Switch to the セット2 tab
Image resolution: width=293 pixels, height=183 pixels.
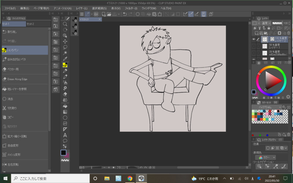click(30, 24)
